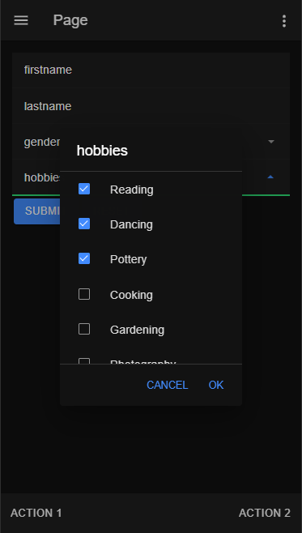302x533 pixels.
Task: Uncheck the Dancing hobby checkbox
Action: tap(84, 224)
